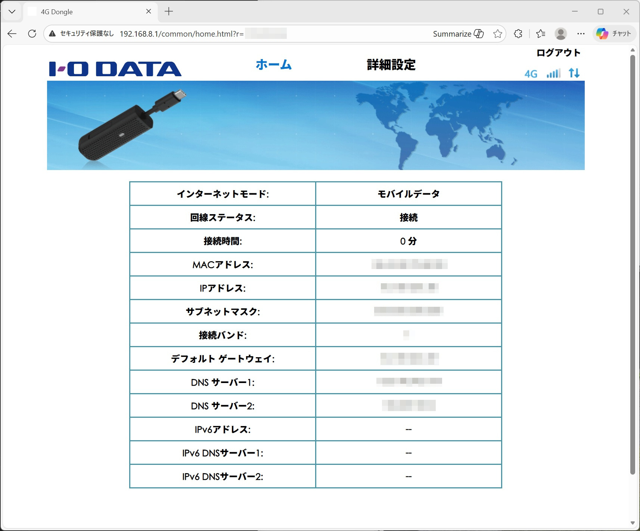This screenshot has width=640, height=531.
Task: Open the ホーム tab
Action: (273, 65)
